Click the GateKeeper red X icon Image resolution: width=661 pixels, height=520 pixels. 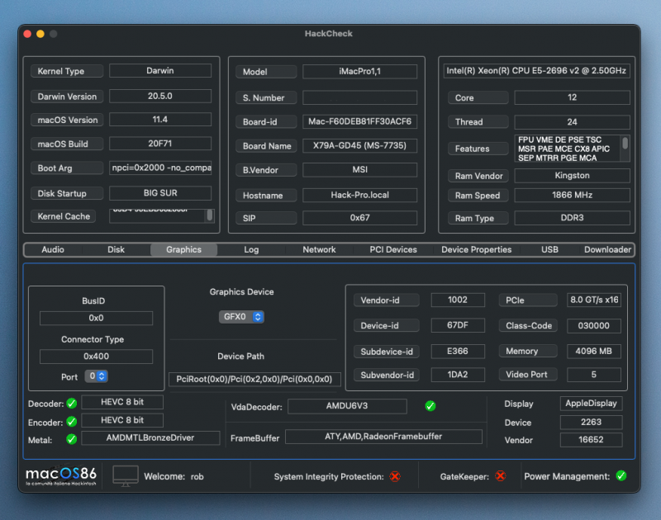pyautogui.click(x=501, y=475)
